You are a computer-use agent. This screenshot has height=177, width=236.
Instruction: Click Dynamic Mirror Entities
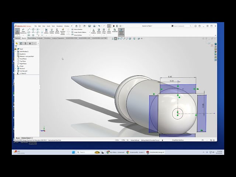[63, 32]
